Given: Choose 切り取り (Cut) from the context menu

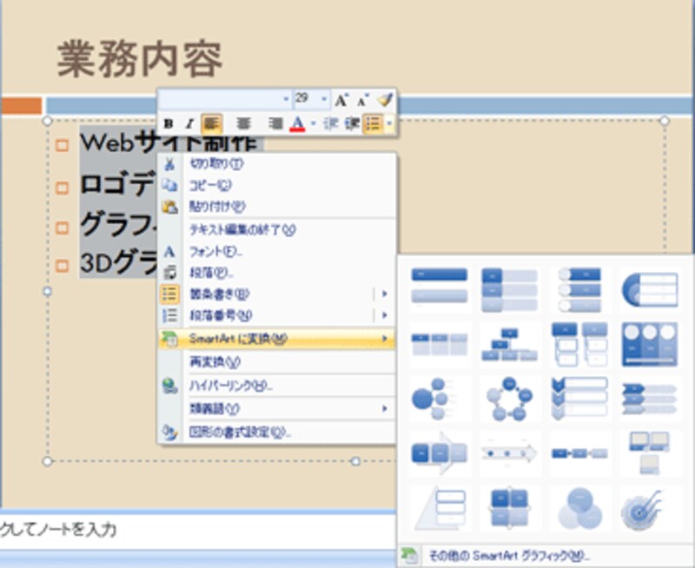Looking at the screenshot, I should coord(276,164).
